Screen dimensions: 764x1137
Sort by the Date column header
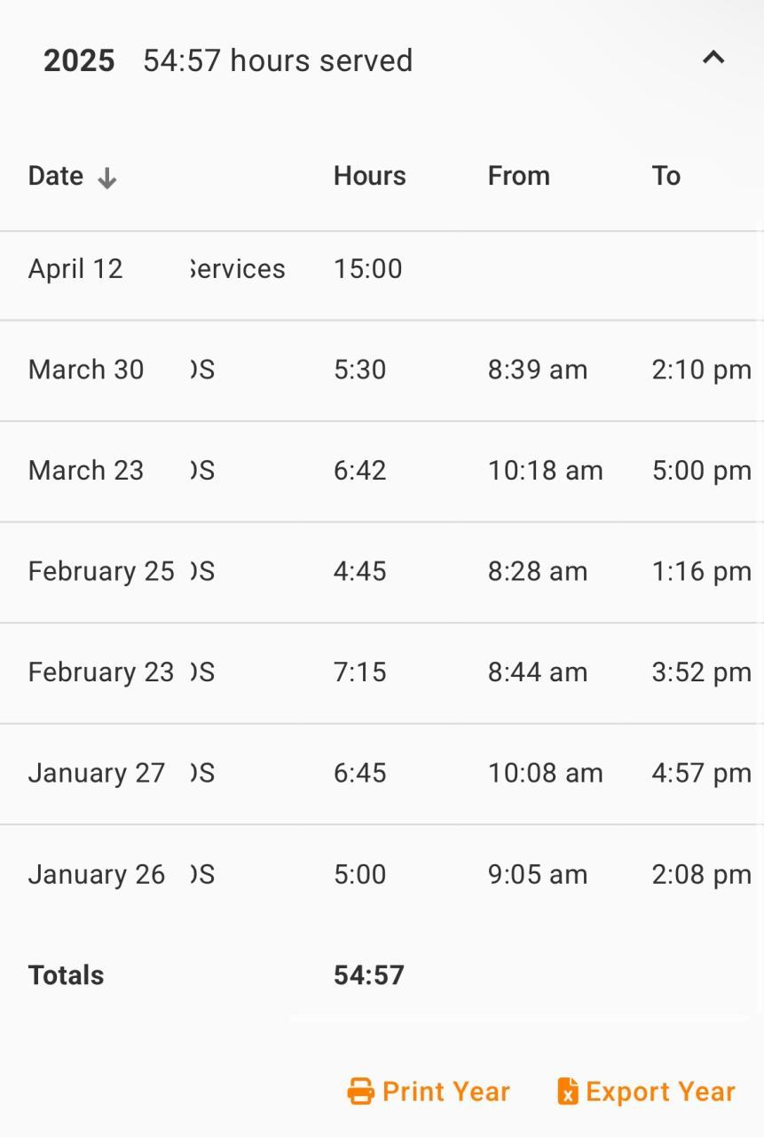click(56, 176)
